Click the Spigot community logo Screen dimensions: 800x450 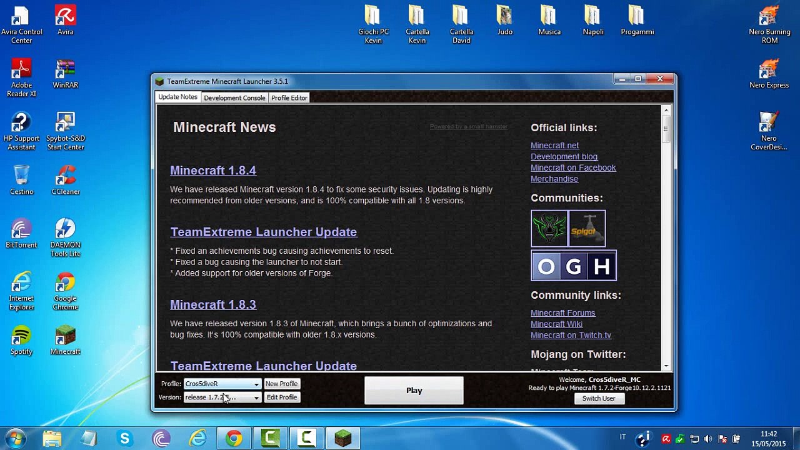(x=587, y=228)
